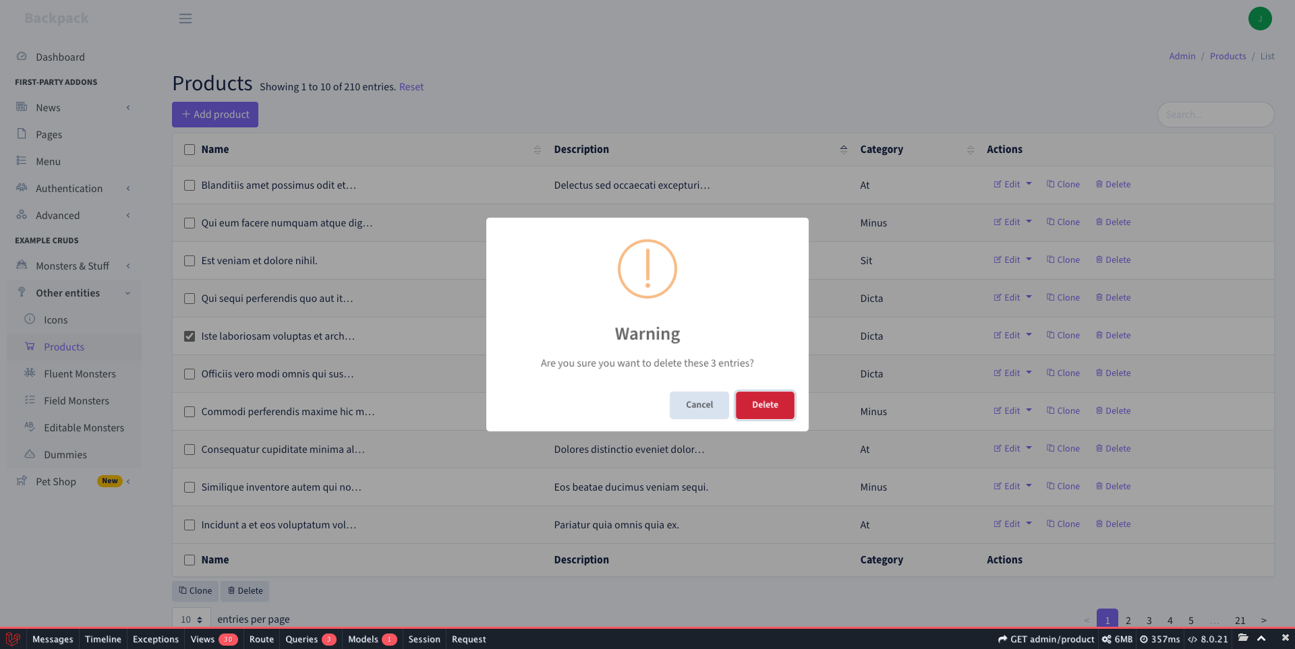The image size is (1295, 649).
Task: Open Edit dropdown caret for Blanditiis row
Action: point(1029,183)
